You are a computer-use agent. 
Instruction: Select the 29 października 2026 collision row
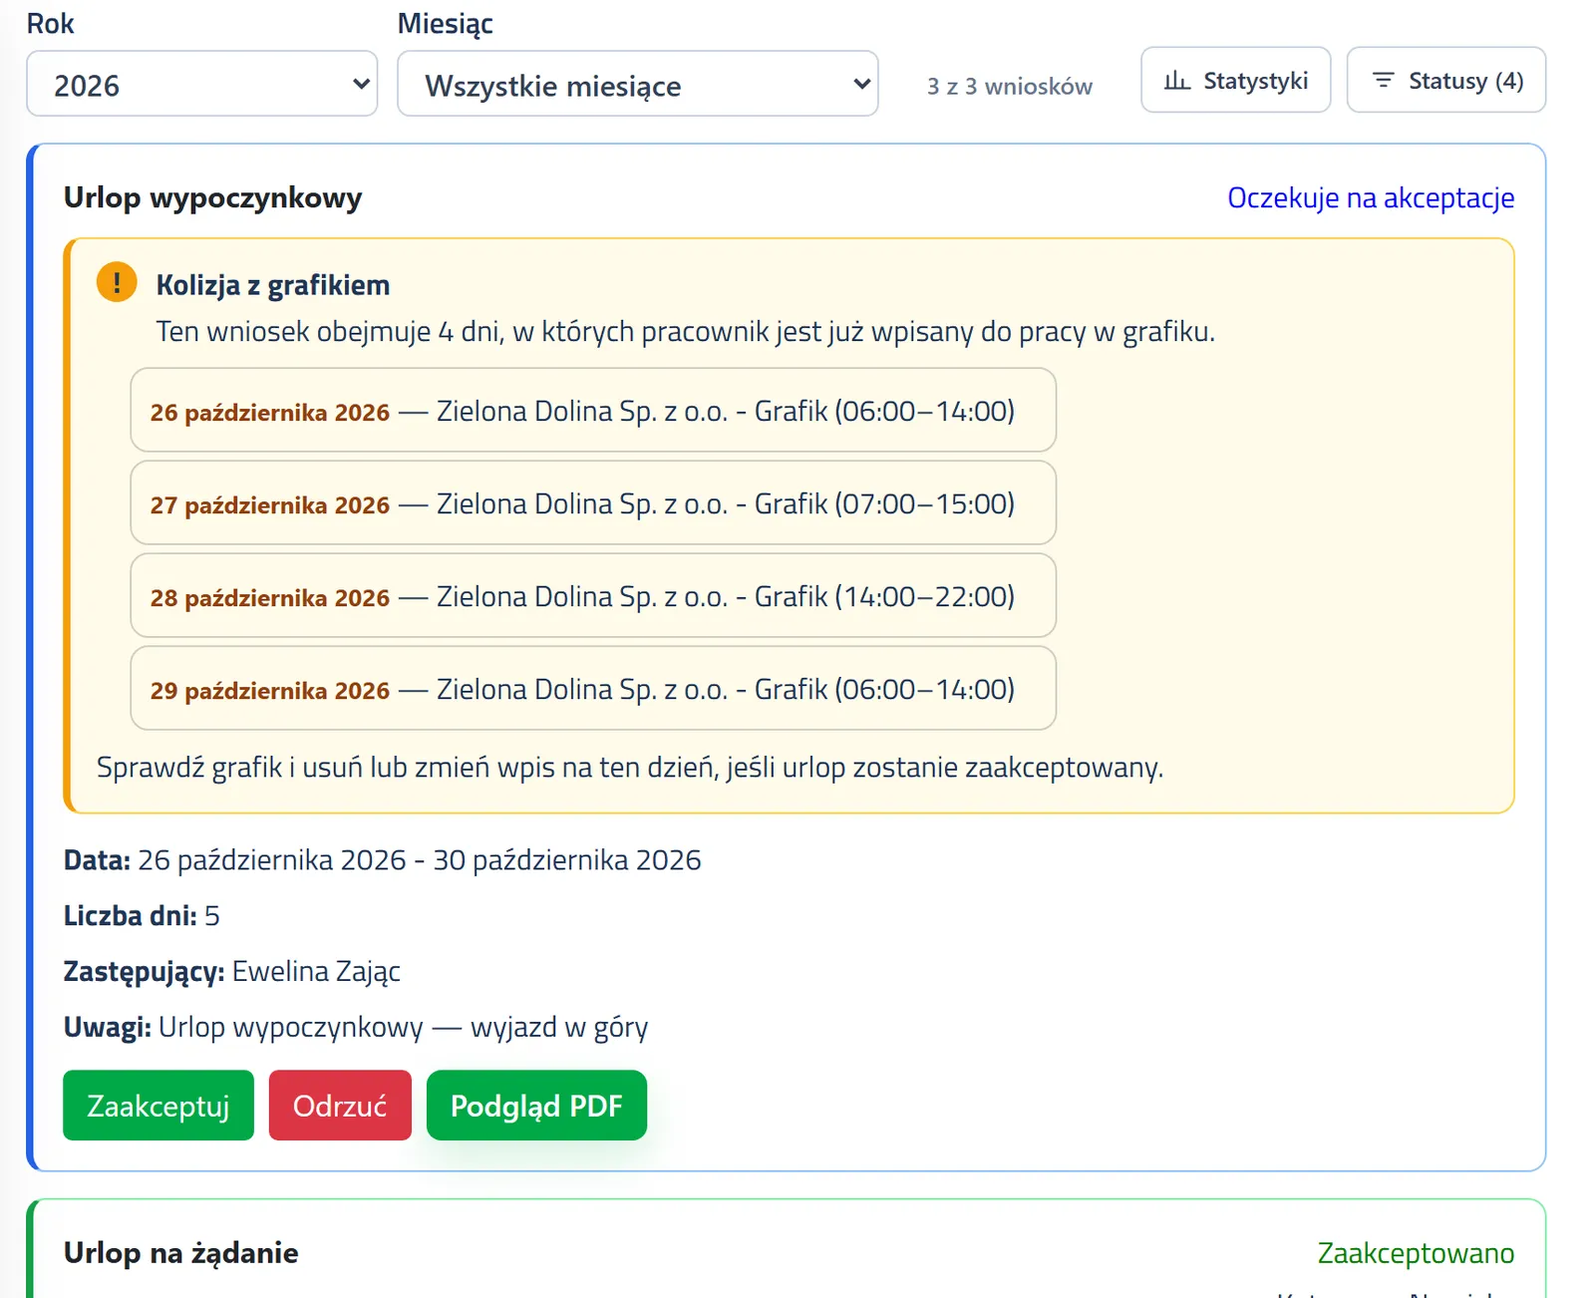pyautogui.click(x=593, y=688)
